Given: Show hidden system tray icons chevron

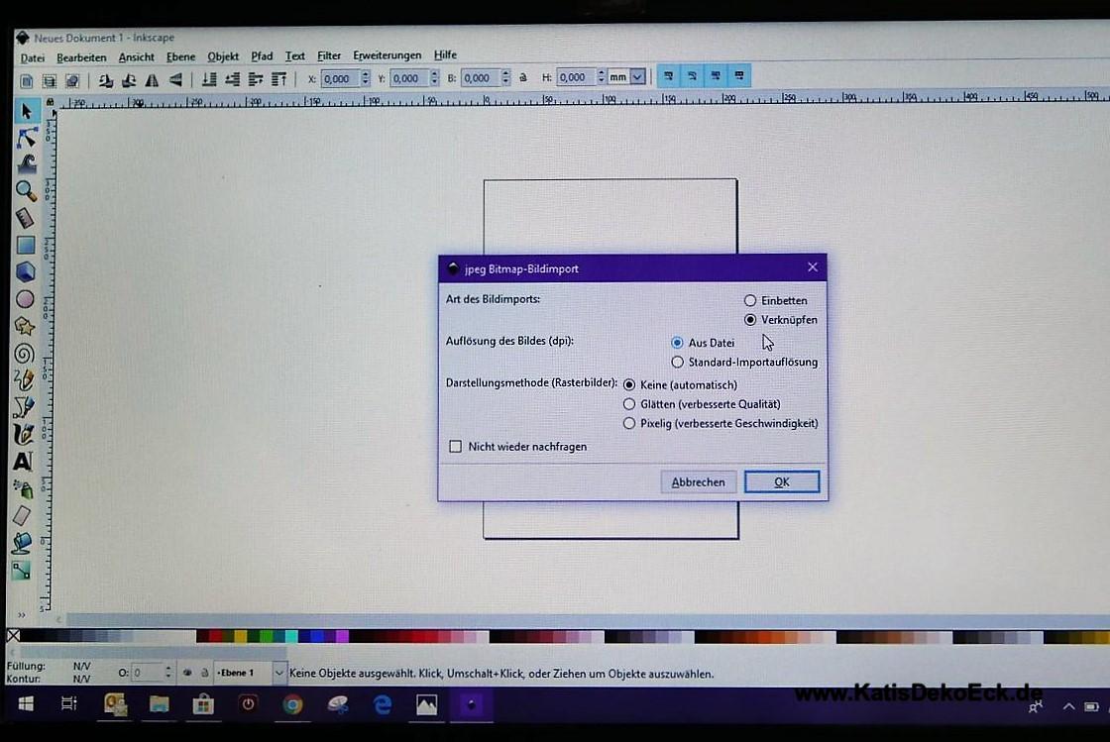Looking at the screenshot, I should (1068, 706).
